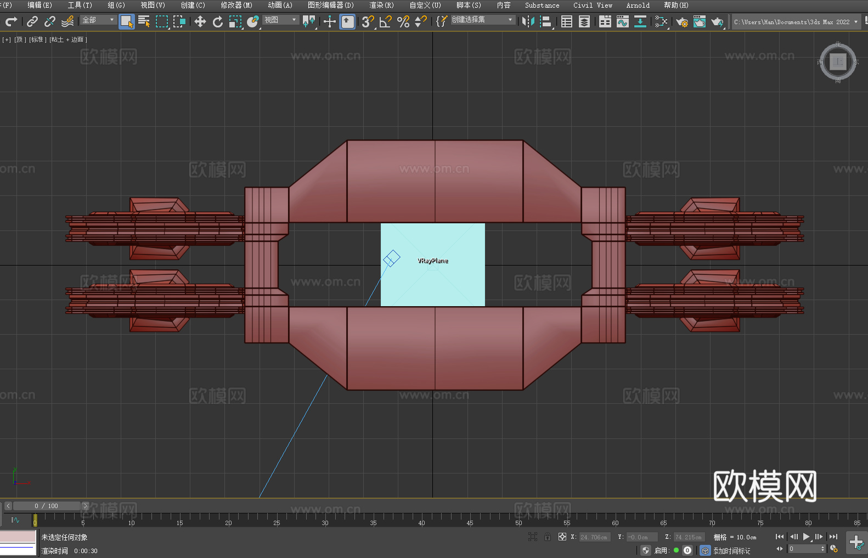This screenshot has width=868, height=558.
Task: Open the Curve Editor icon
Action: pyautogui.click(x=622, y=21)
